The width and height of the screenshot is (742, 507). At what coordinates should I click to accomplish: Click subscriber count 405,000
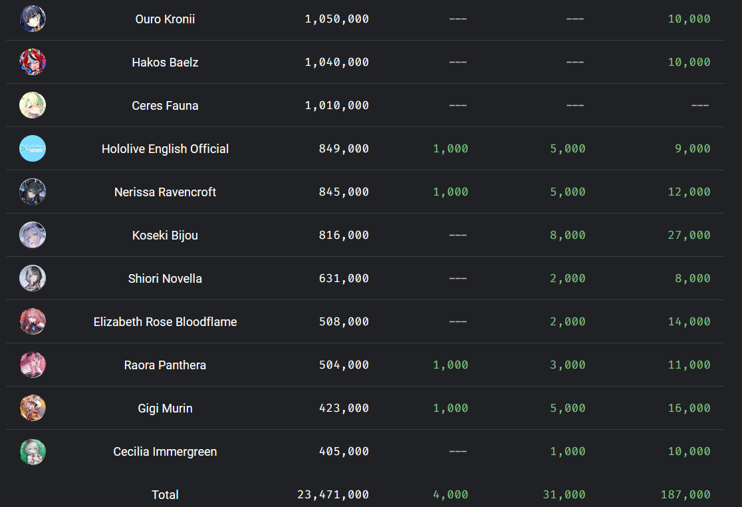(x=344, y=452)
